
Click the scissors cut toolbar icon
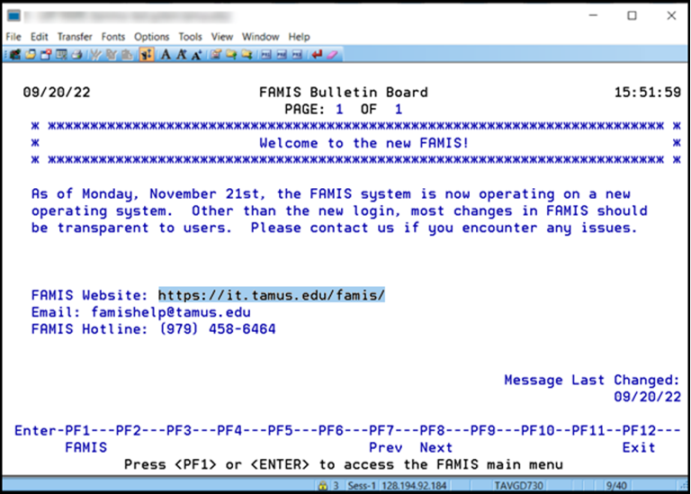point(95,55)
